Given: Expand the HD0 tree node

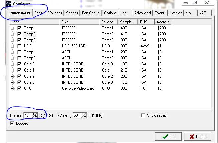Looking at the screenshot, I should click(12, 46).
